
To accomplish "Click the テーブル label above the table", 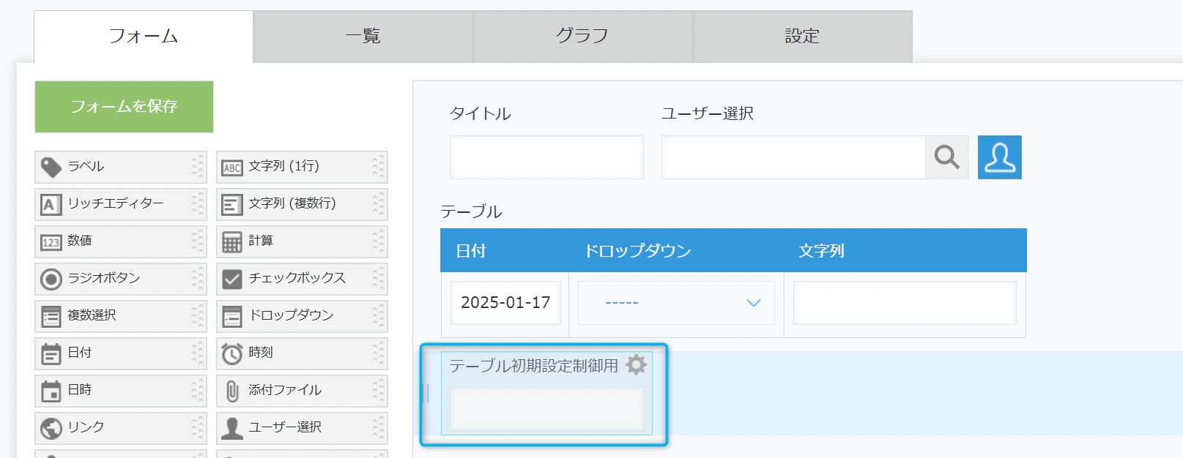I will (x=471, y=211).
